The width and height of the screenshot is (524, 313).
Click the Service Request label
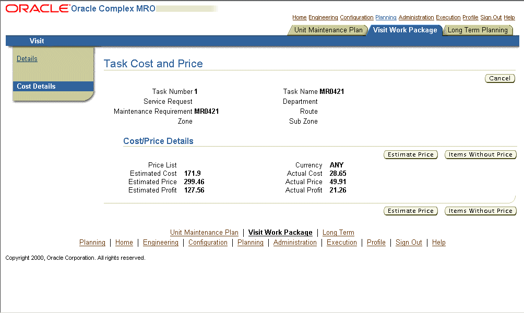tap(168, 102)
